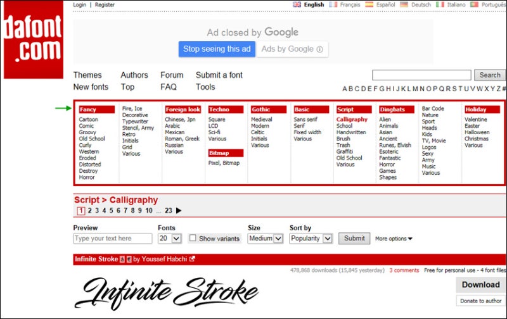Viewport: 507px width, 319px height.
Task: Open the Gothic category header
Action: tap(268, 109)
